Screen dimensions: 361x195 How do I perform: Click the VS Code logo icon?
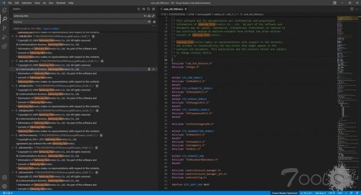(x=3, y=3)
